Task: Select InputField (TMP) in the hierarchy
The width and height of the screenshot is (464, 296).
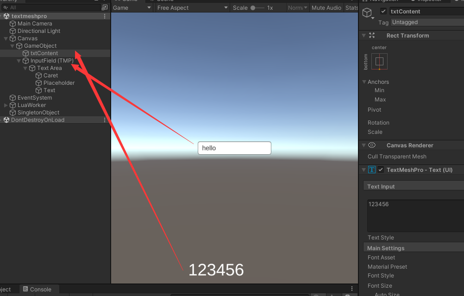Action: pos(52,61)
